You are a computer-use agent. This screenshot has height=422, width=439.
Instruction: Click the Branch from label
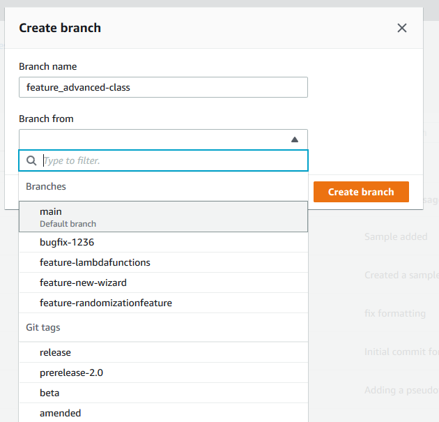click(x=46, y=119)
